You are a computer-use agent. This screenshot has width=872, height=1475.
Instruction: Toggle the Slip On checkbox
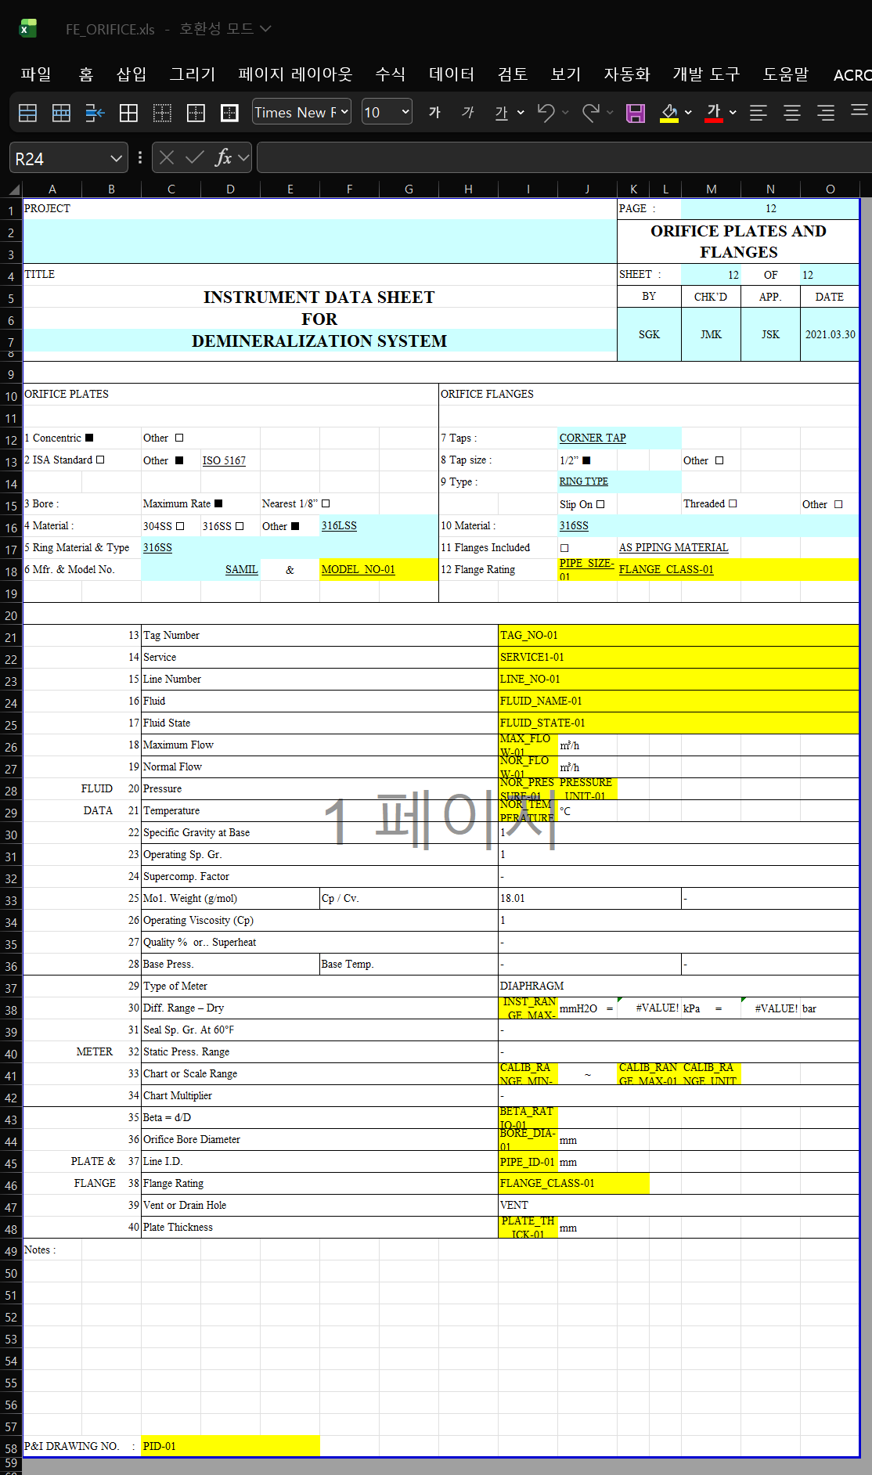(x=600, y=504)
